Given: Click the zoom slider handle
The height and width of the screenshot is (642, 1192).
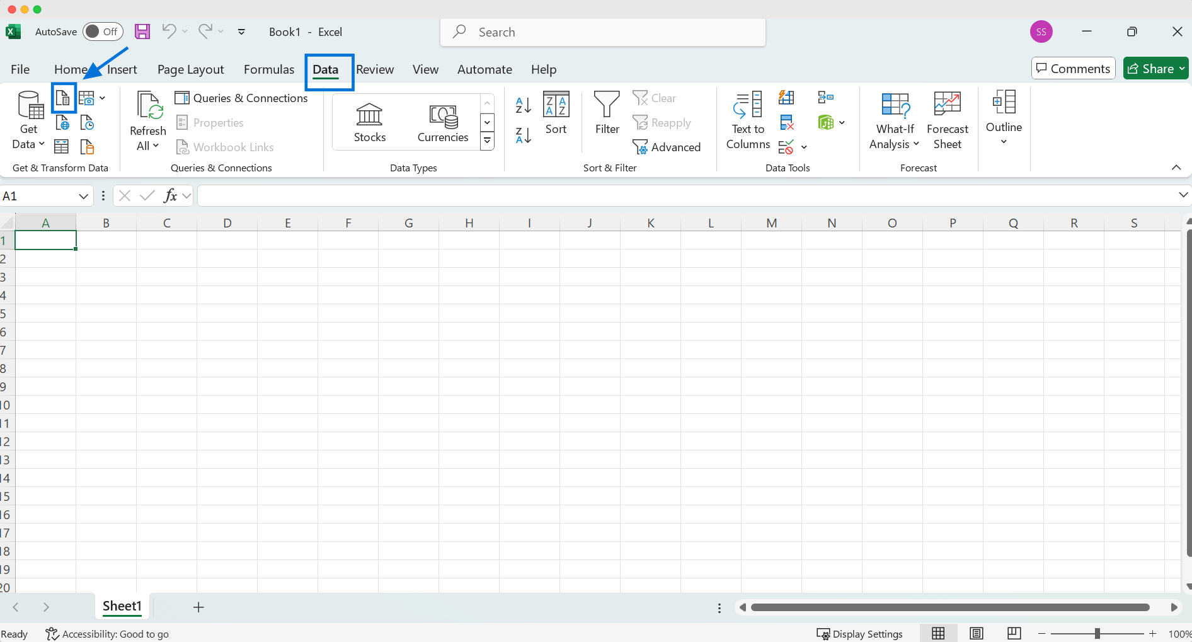Looking at the screenshot, I should [1097, 634].
